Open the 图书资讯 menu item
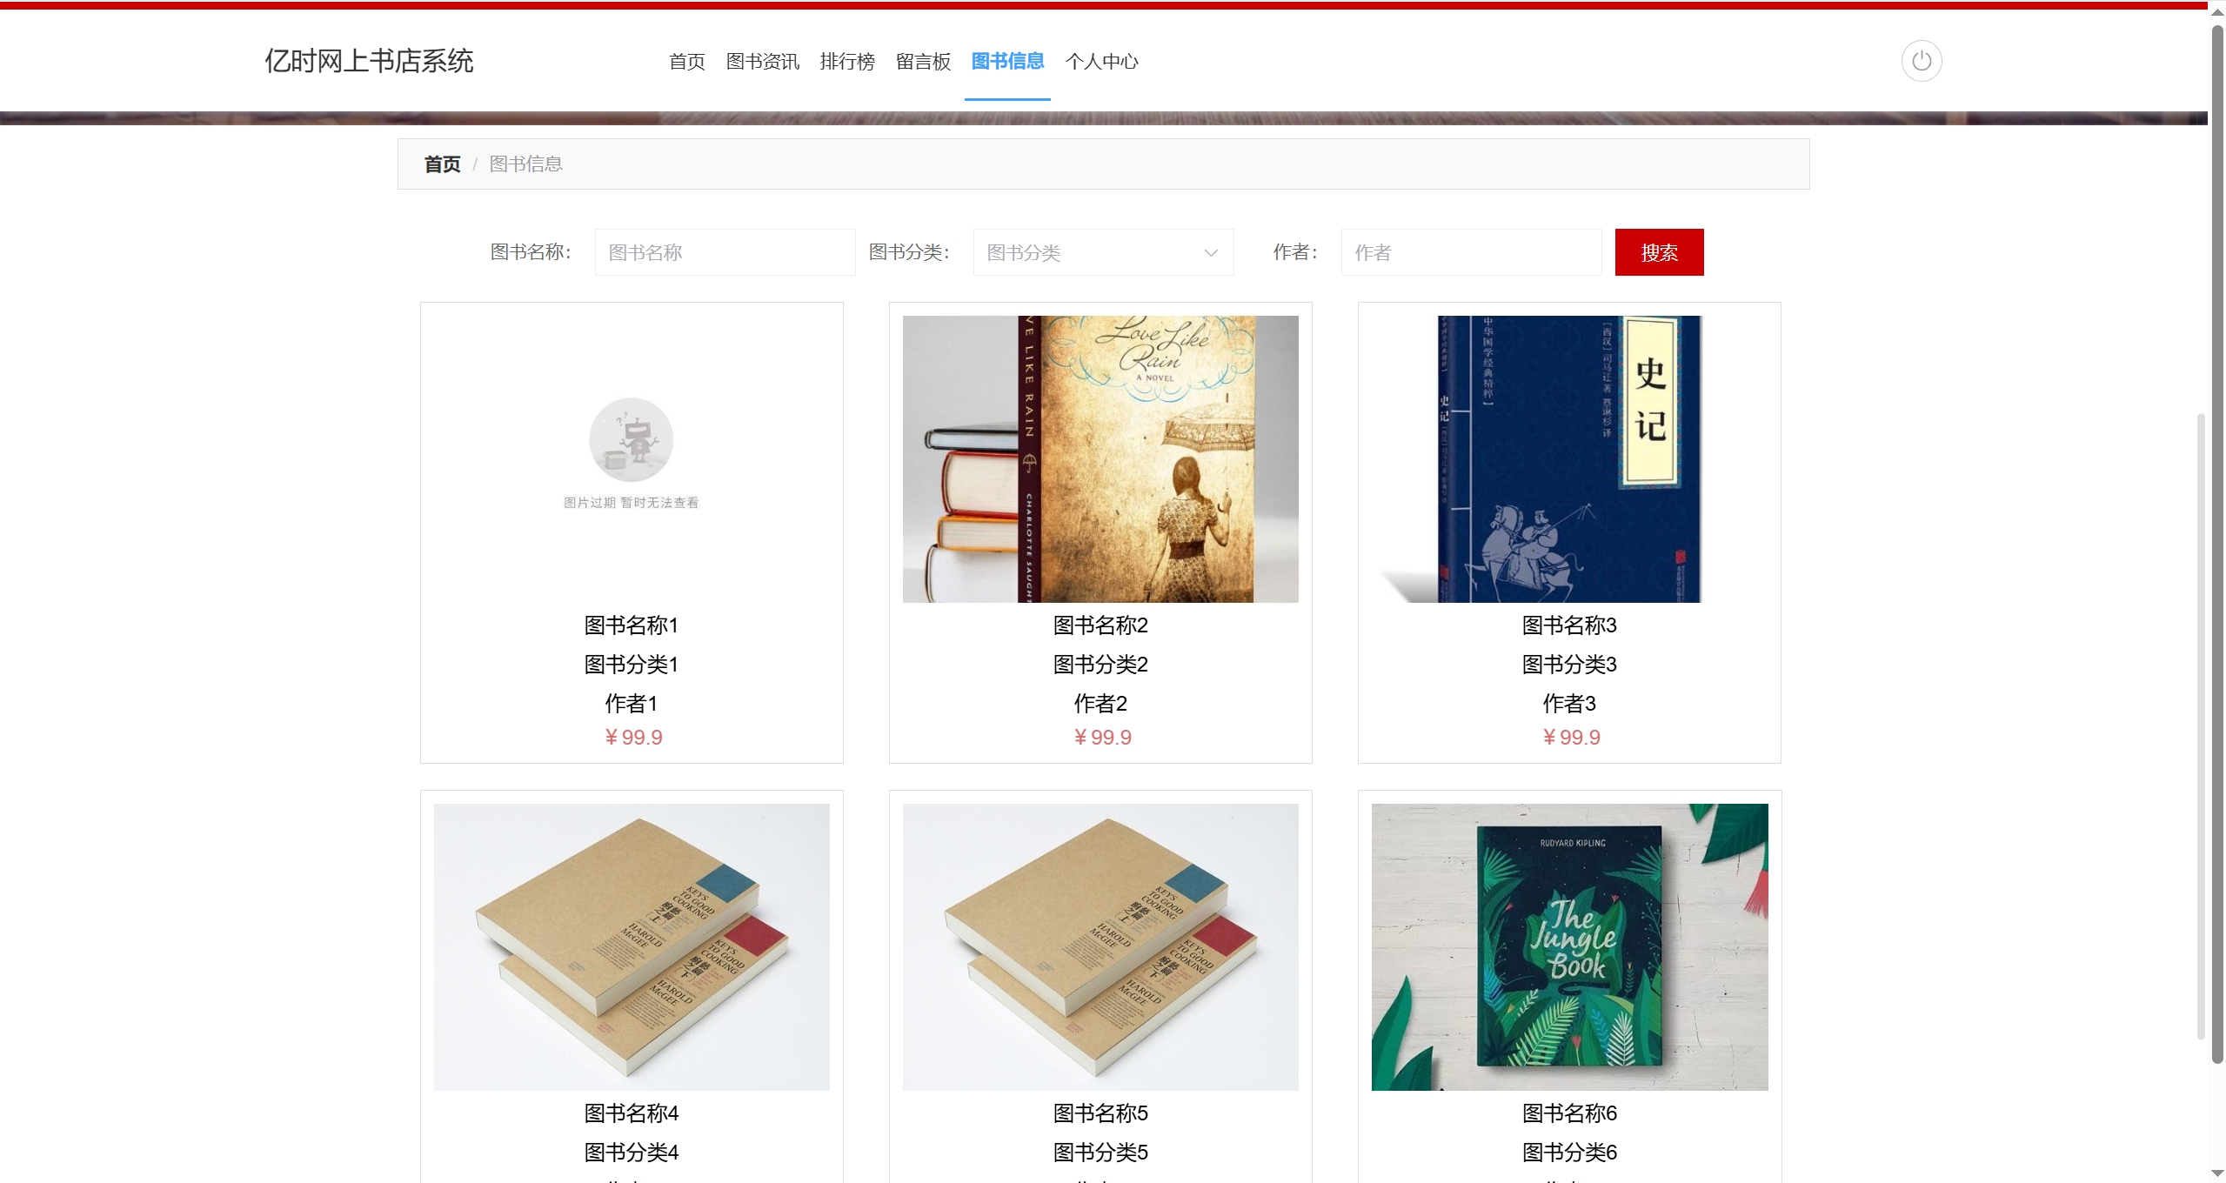The width and height of the screenshot is (2226, 1183). tap(762, 62)
